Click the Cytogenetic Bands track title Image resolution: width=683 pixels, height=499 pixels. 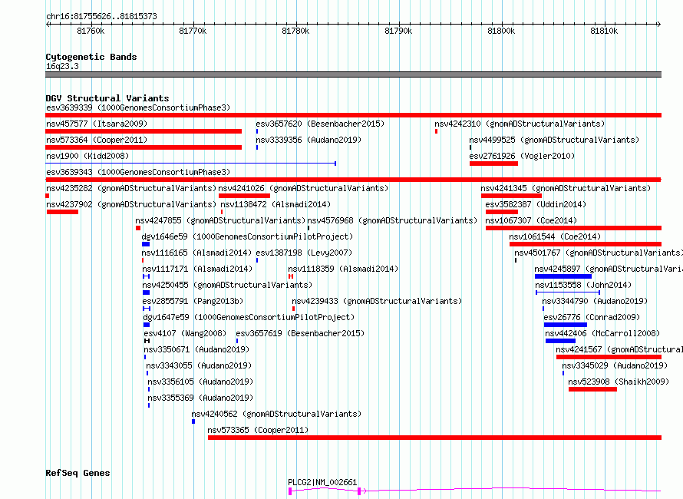click(91, 57)
